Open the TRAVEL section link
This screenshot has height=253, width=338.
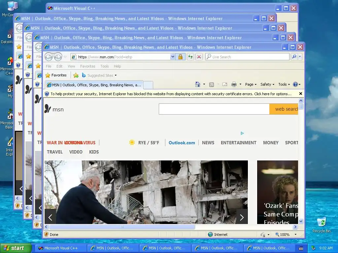[x=55, y=152]
